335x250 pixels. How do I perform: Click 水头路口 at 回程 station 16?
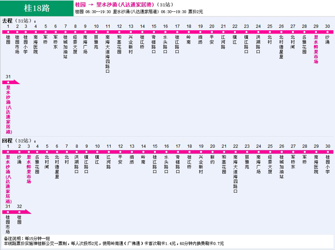click(x=167, y=164)
